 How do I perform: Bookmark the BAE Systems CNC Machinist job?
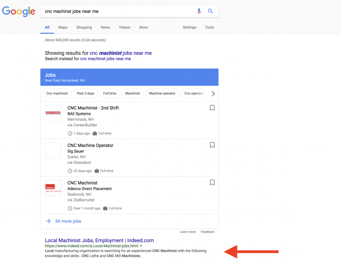[212, 108]
